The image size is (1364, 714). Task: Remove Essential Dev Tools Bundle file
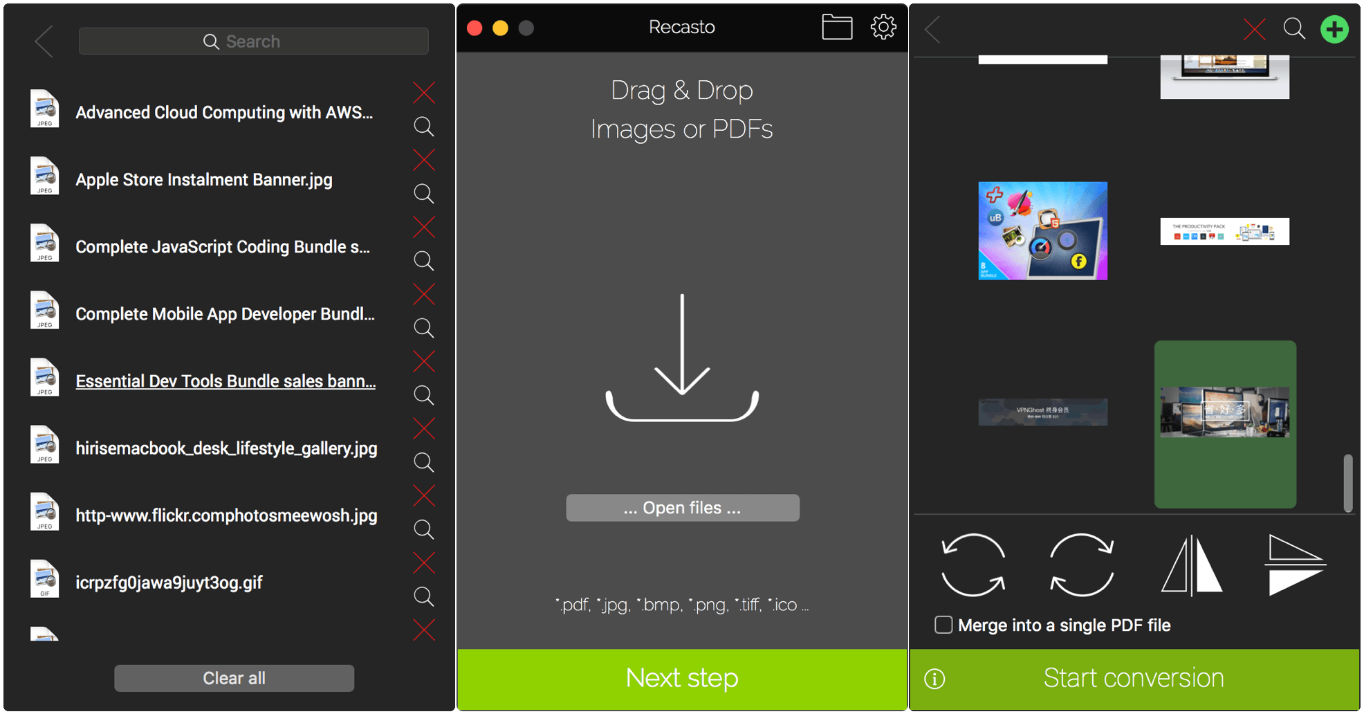tap(424, 361)
